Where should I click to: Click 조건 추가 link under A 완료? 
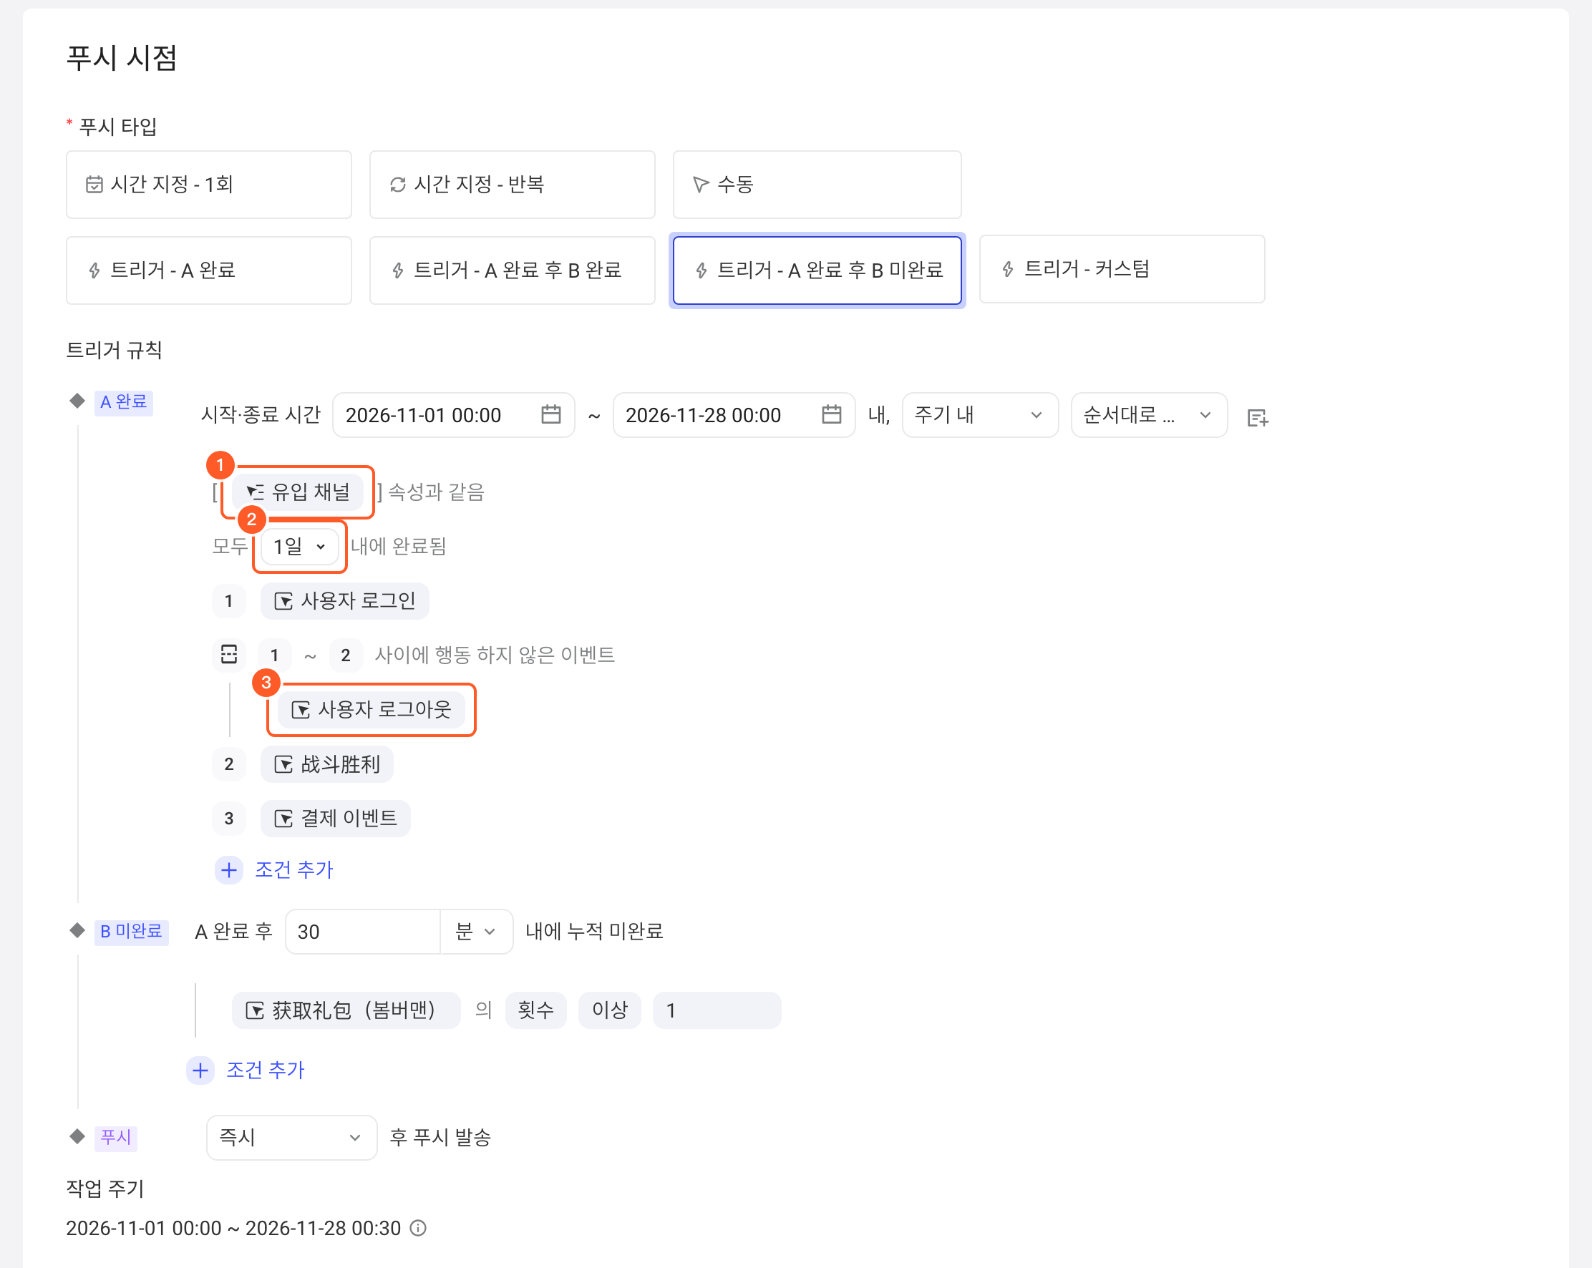coord(294,870)
